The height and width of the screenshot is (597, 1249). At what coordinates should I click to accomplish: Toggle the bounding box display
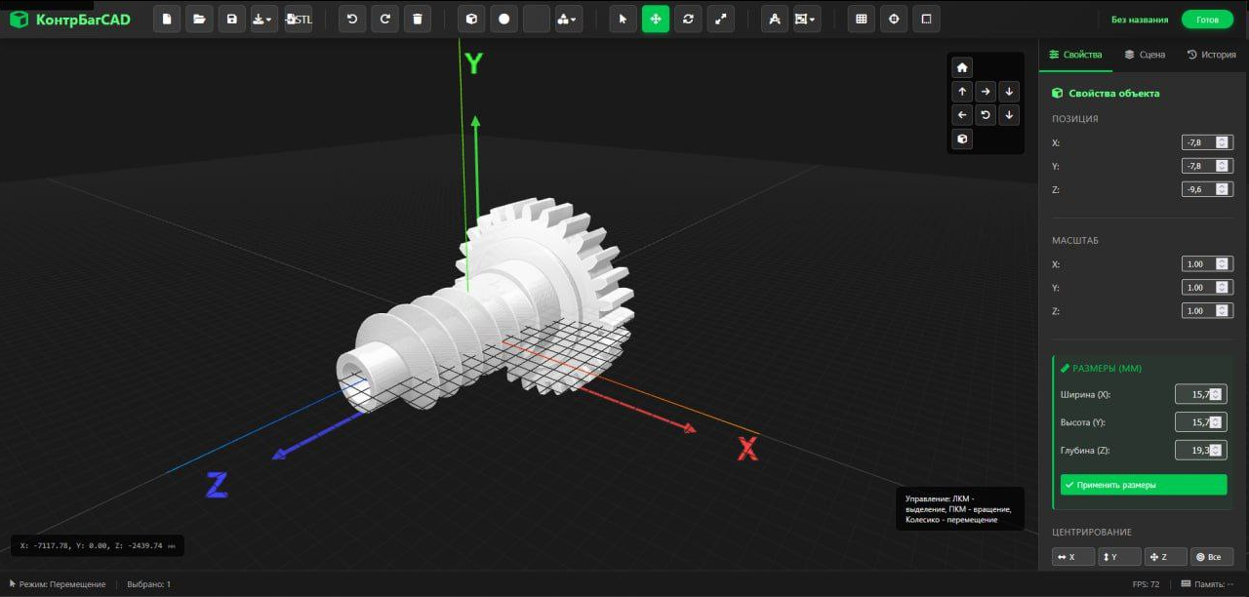[925, 19]
